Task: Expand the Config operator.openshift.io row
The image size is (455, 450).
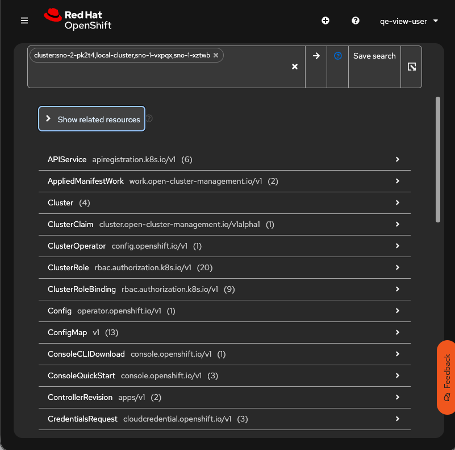Action: (224, 311)
